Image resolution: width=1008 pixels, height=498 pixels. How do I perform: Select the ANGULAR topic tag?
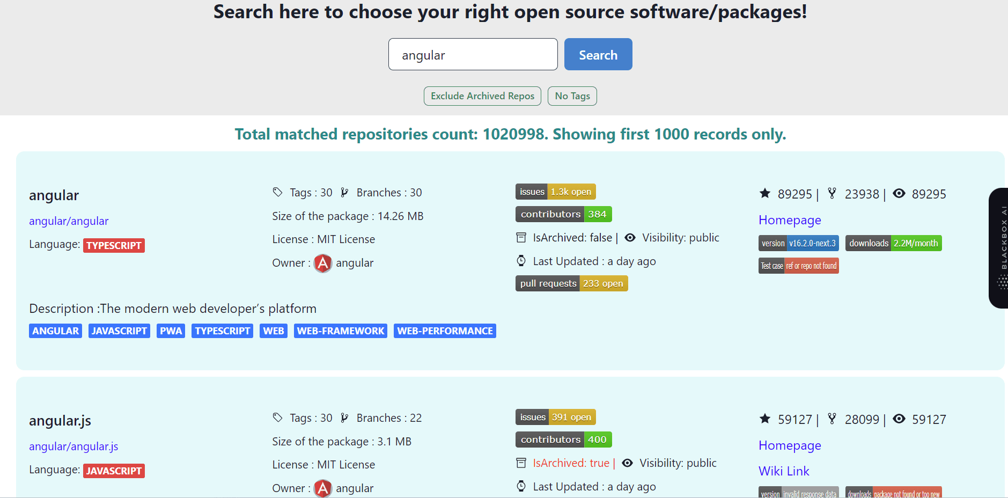point(55,331)
